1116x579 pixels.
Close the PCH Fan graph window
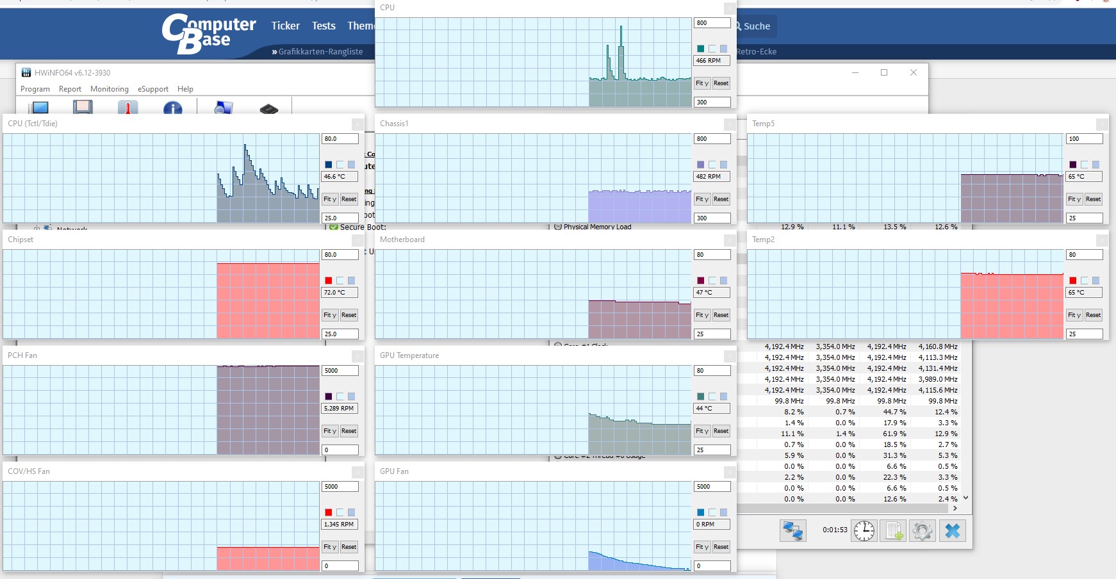tap(357, 356)
